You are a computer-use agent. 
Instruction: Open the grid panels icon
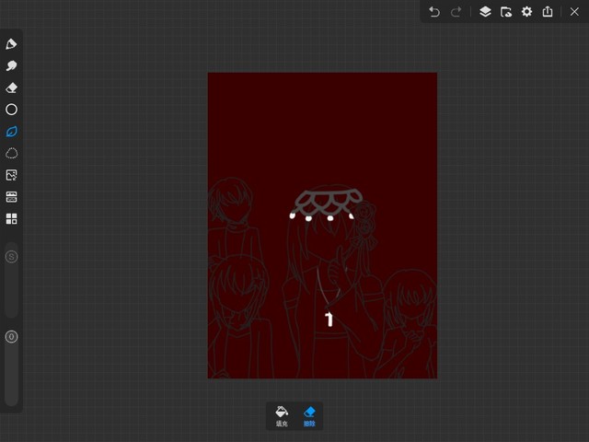pos(12,219)
